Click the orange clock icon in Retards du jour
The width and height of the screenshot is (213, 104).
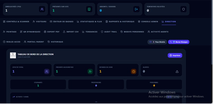point(134,72)
